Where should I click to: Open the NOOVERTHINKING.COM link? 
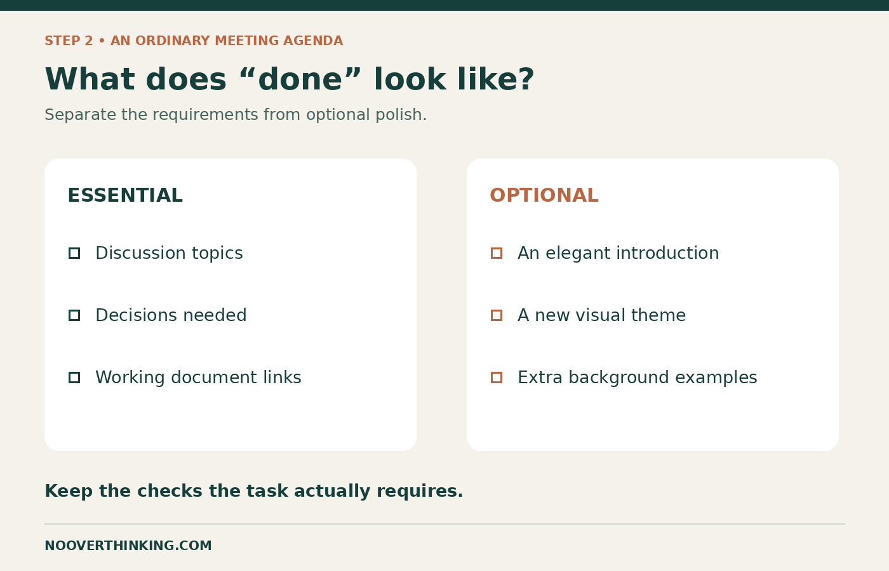(x=128, y=546)
